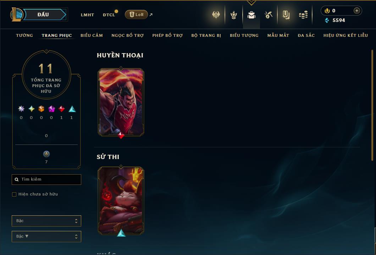Image resolution: width=376 pixels, height=255 pixels.
Task: Open the profile laurel icon
Action: click(x=233, y=15)
